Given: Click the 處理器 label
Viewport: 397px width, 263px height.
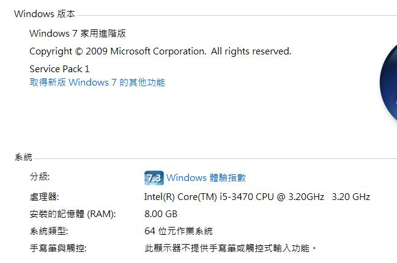Looking at the screenshot, I should pos(45,197).
